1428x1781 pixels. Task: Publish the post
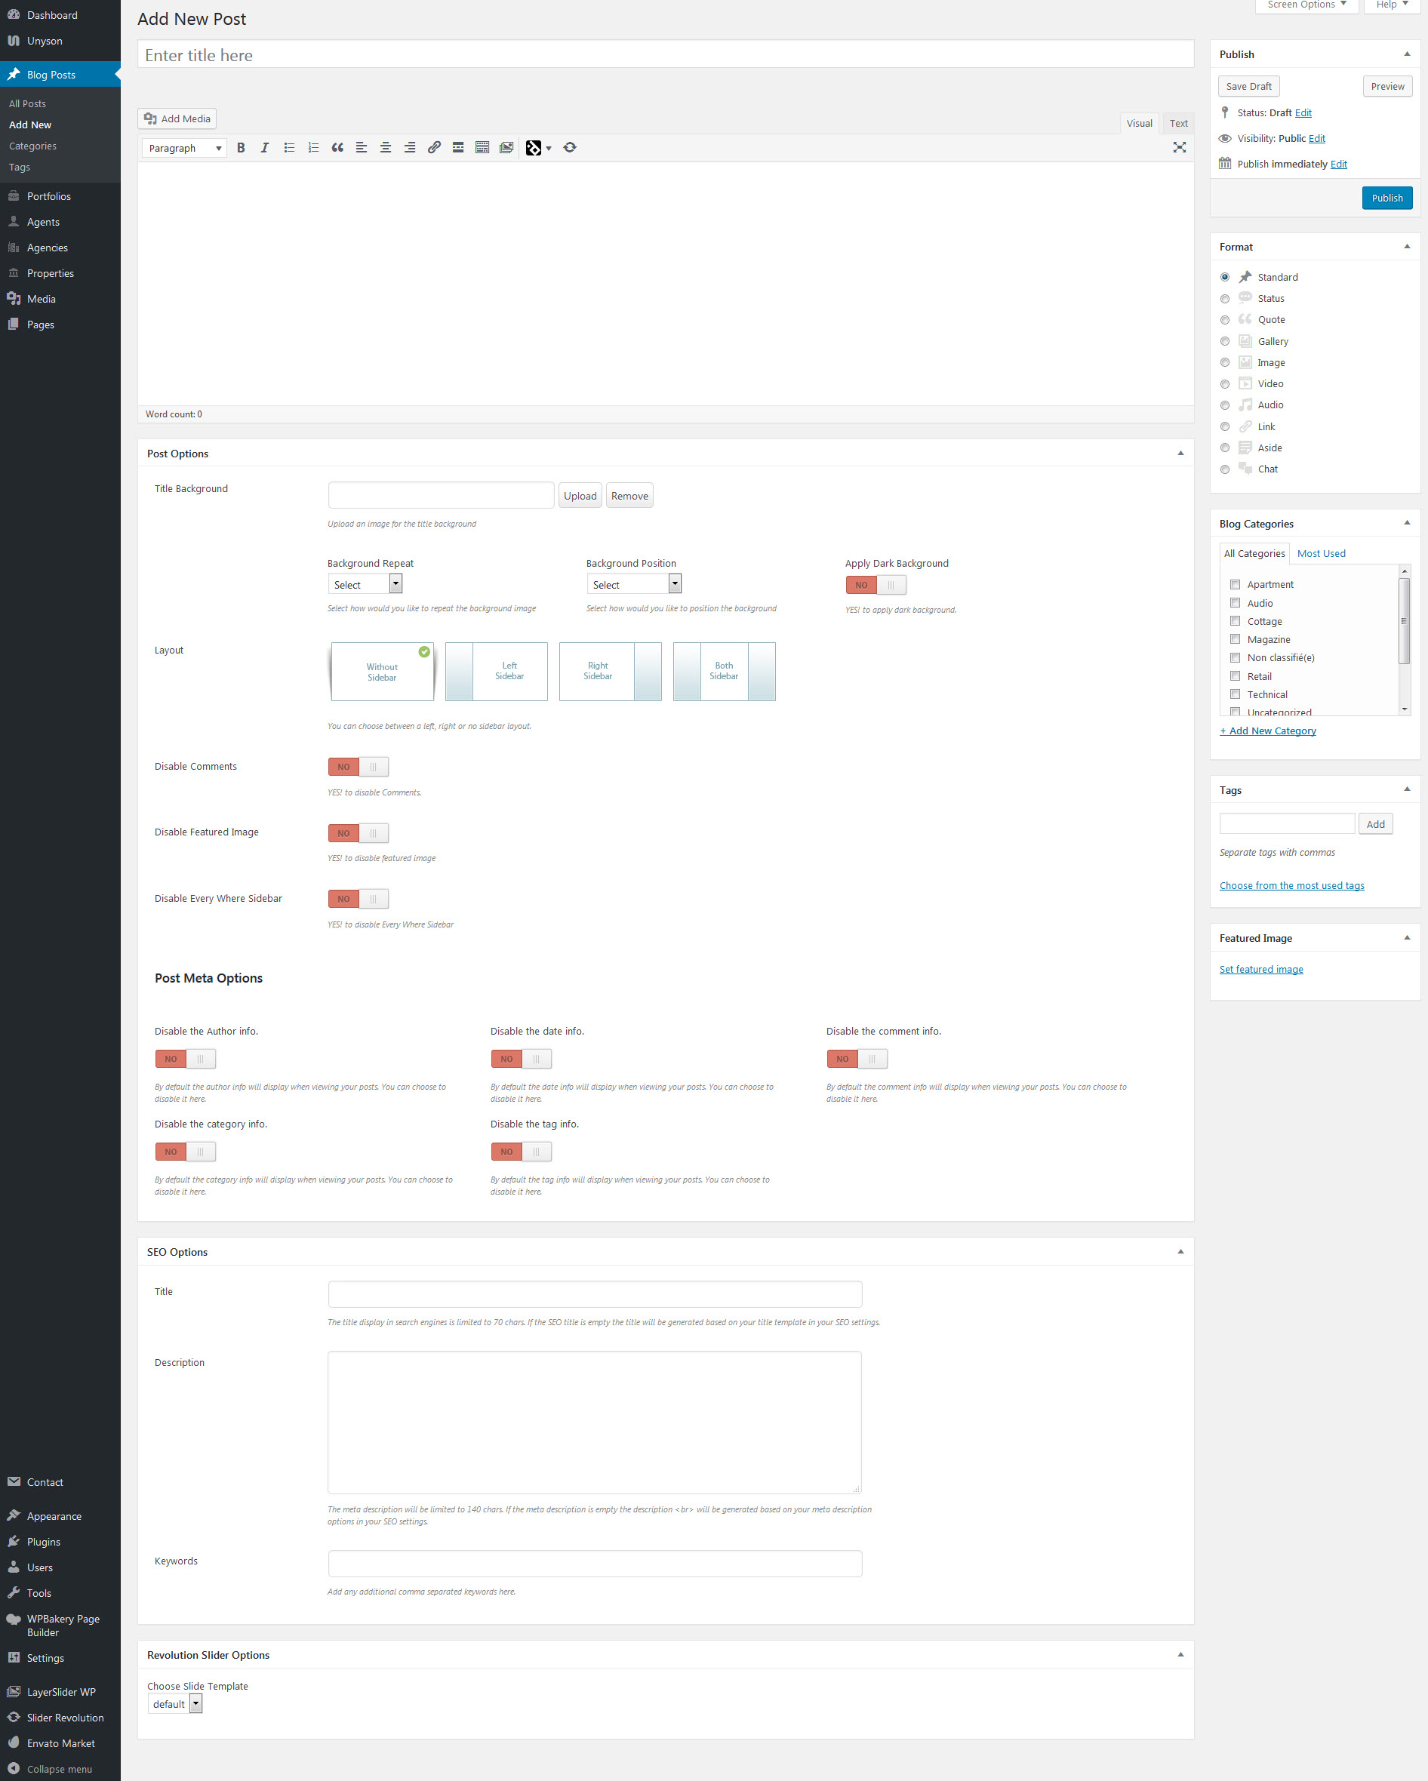click(1386, 198)
